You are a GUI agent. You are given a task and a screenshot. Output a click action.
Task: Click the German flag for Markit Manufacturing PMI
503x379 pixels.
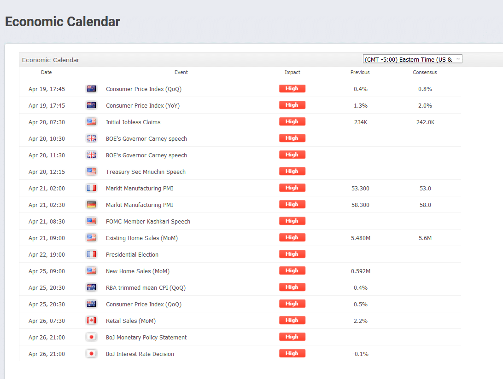pyautogui.click(x=91, y=205)
